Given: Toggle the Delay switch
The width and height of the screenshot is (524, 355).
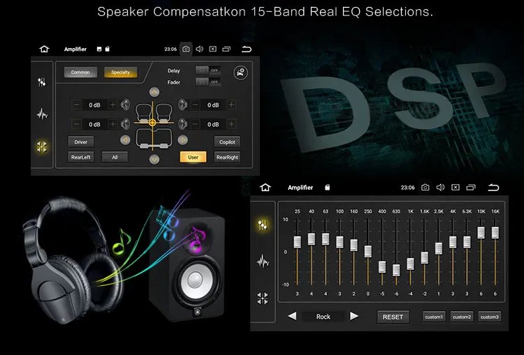Looking at the screenshot, I should [x=208, y=70].
